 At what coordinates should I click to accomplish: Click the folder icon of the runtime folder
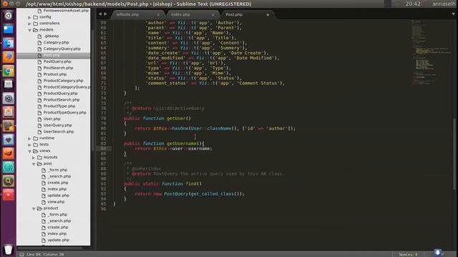[36, 138]
